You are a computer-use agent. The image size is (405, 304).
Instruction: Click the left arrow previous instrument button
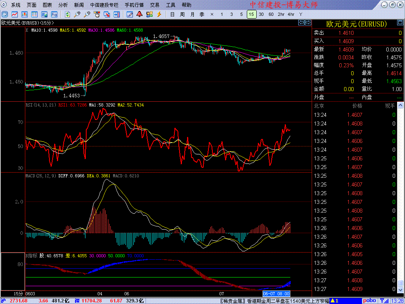pos(301,23)
